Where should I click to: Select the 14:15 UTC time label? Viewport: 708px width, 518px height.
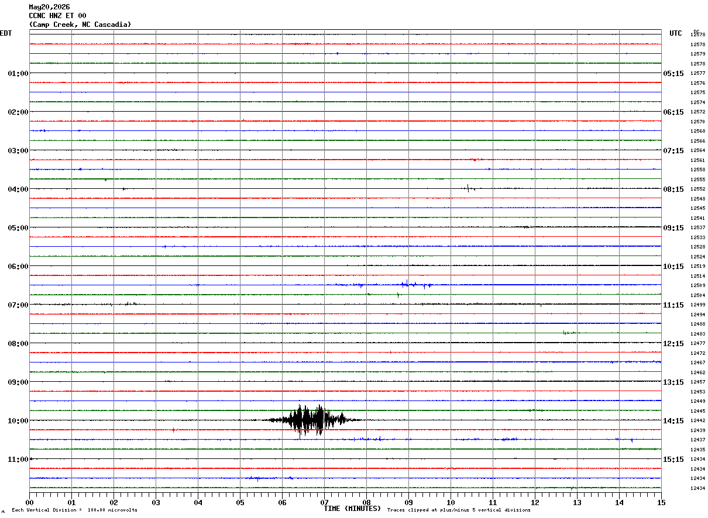click(673, 421)
